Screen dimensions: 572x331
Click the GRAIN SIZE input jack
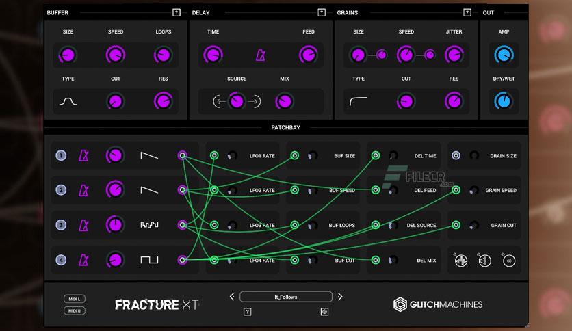(456, 156)
